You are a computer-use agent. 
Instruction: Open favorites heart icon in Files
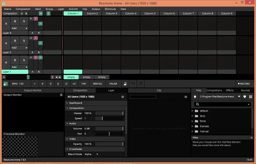click(244, 97)
